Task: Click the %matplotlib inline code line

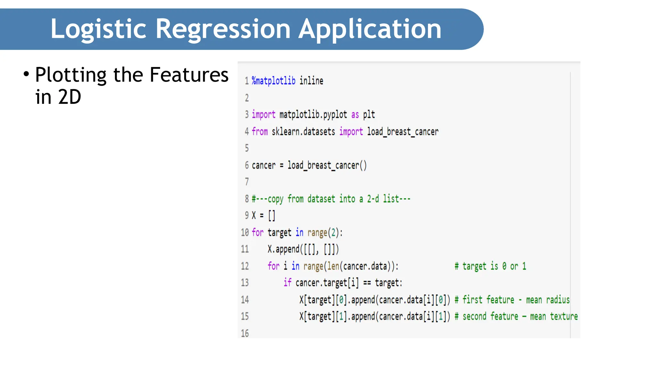Action: [287, 81]
